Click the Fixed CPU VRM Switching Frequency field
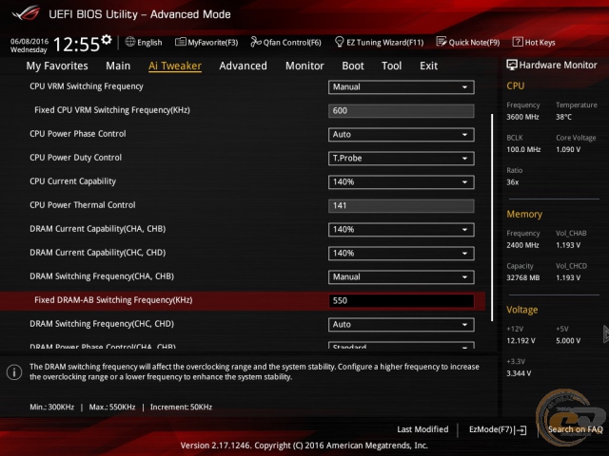 click(402, 111)
